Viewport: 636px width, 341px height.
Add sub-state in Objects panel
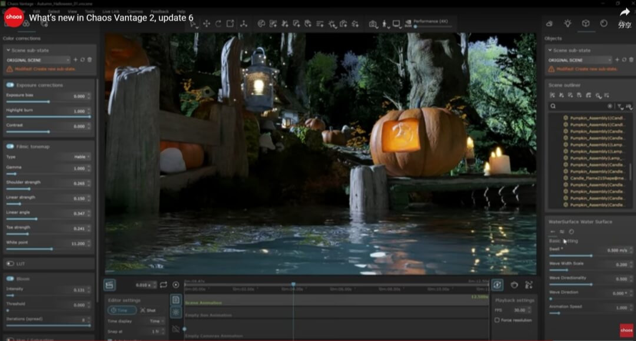tap(617, 59)
